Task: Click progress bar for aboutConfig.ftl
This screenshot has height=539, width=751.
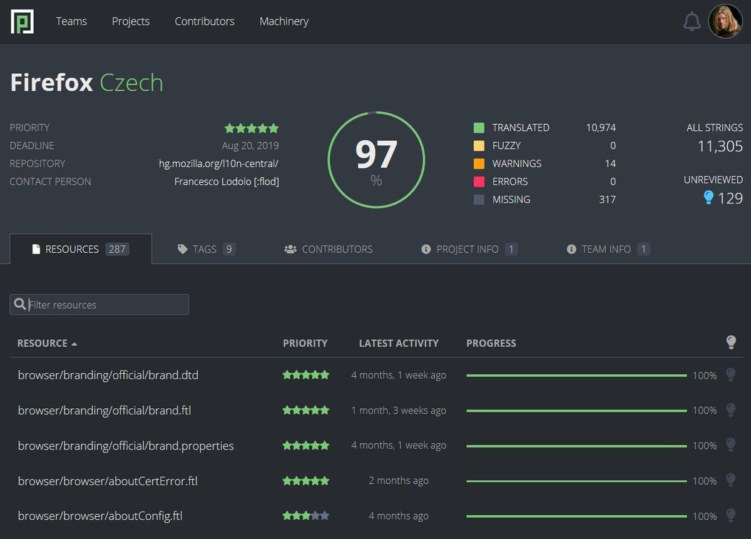Action: 576,516
